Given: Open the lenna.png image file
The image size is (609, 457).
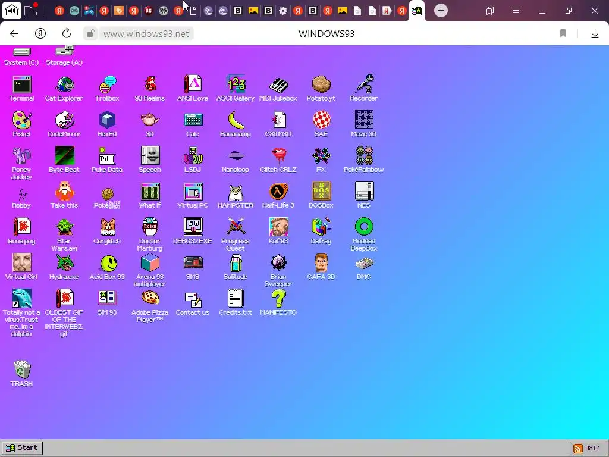Looking at the screenshot, I should [x=22, y=231].
